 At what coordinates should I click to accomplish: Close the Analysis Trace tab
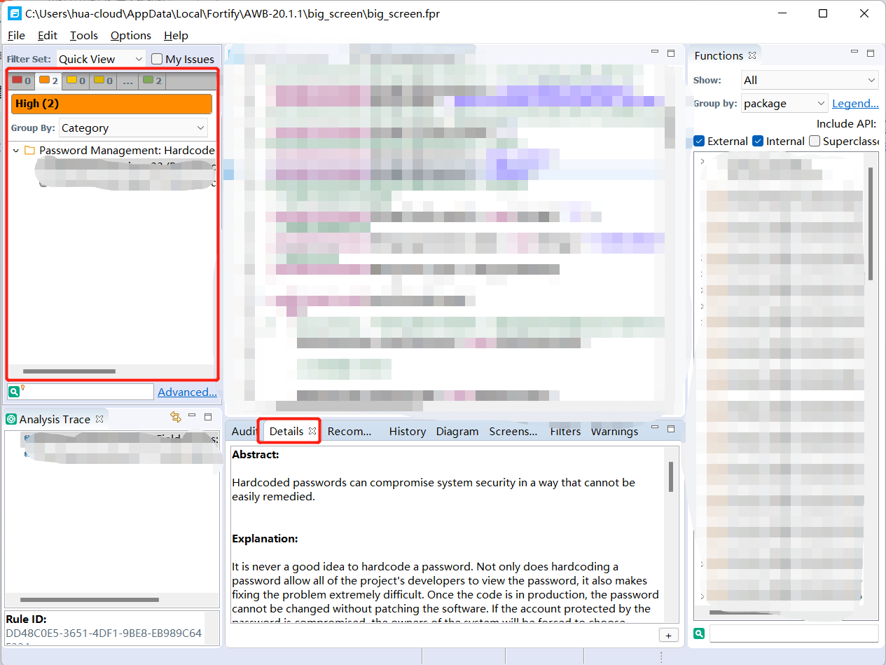(x=99, y=419)
